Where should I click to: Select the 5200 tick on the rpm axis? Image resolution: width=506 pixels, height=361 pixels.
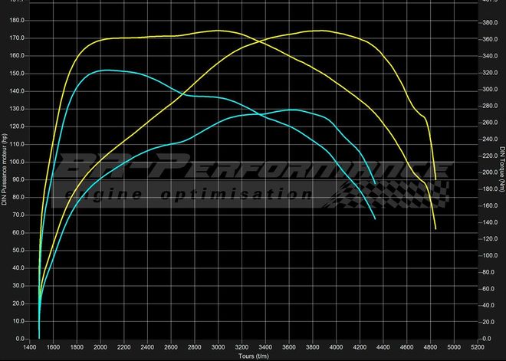point(477,349)
